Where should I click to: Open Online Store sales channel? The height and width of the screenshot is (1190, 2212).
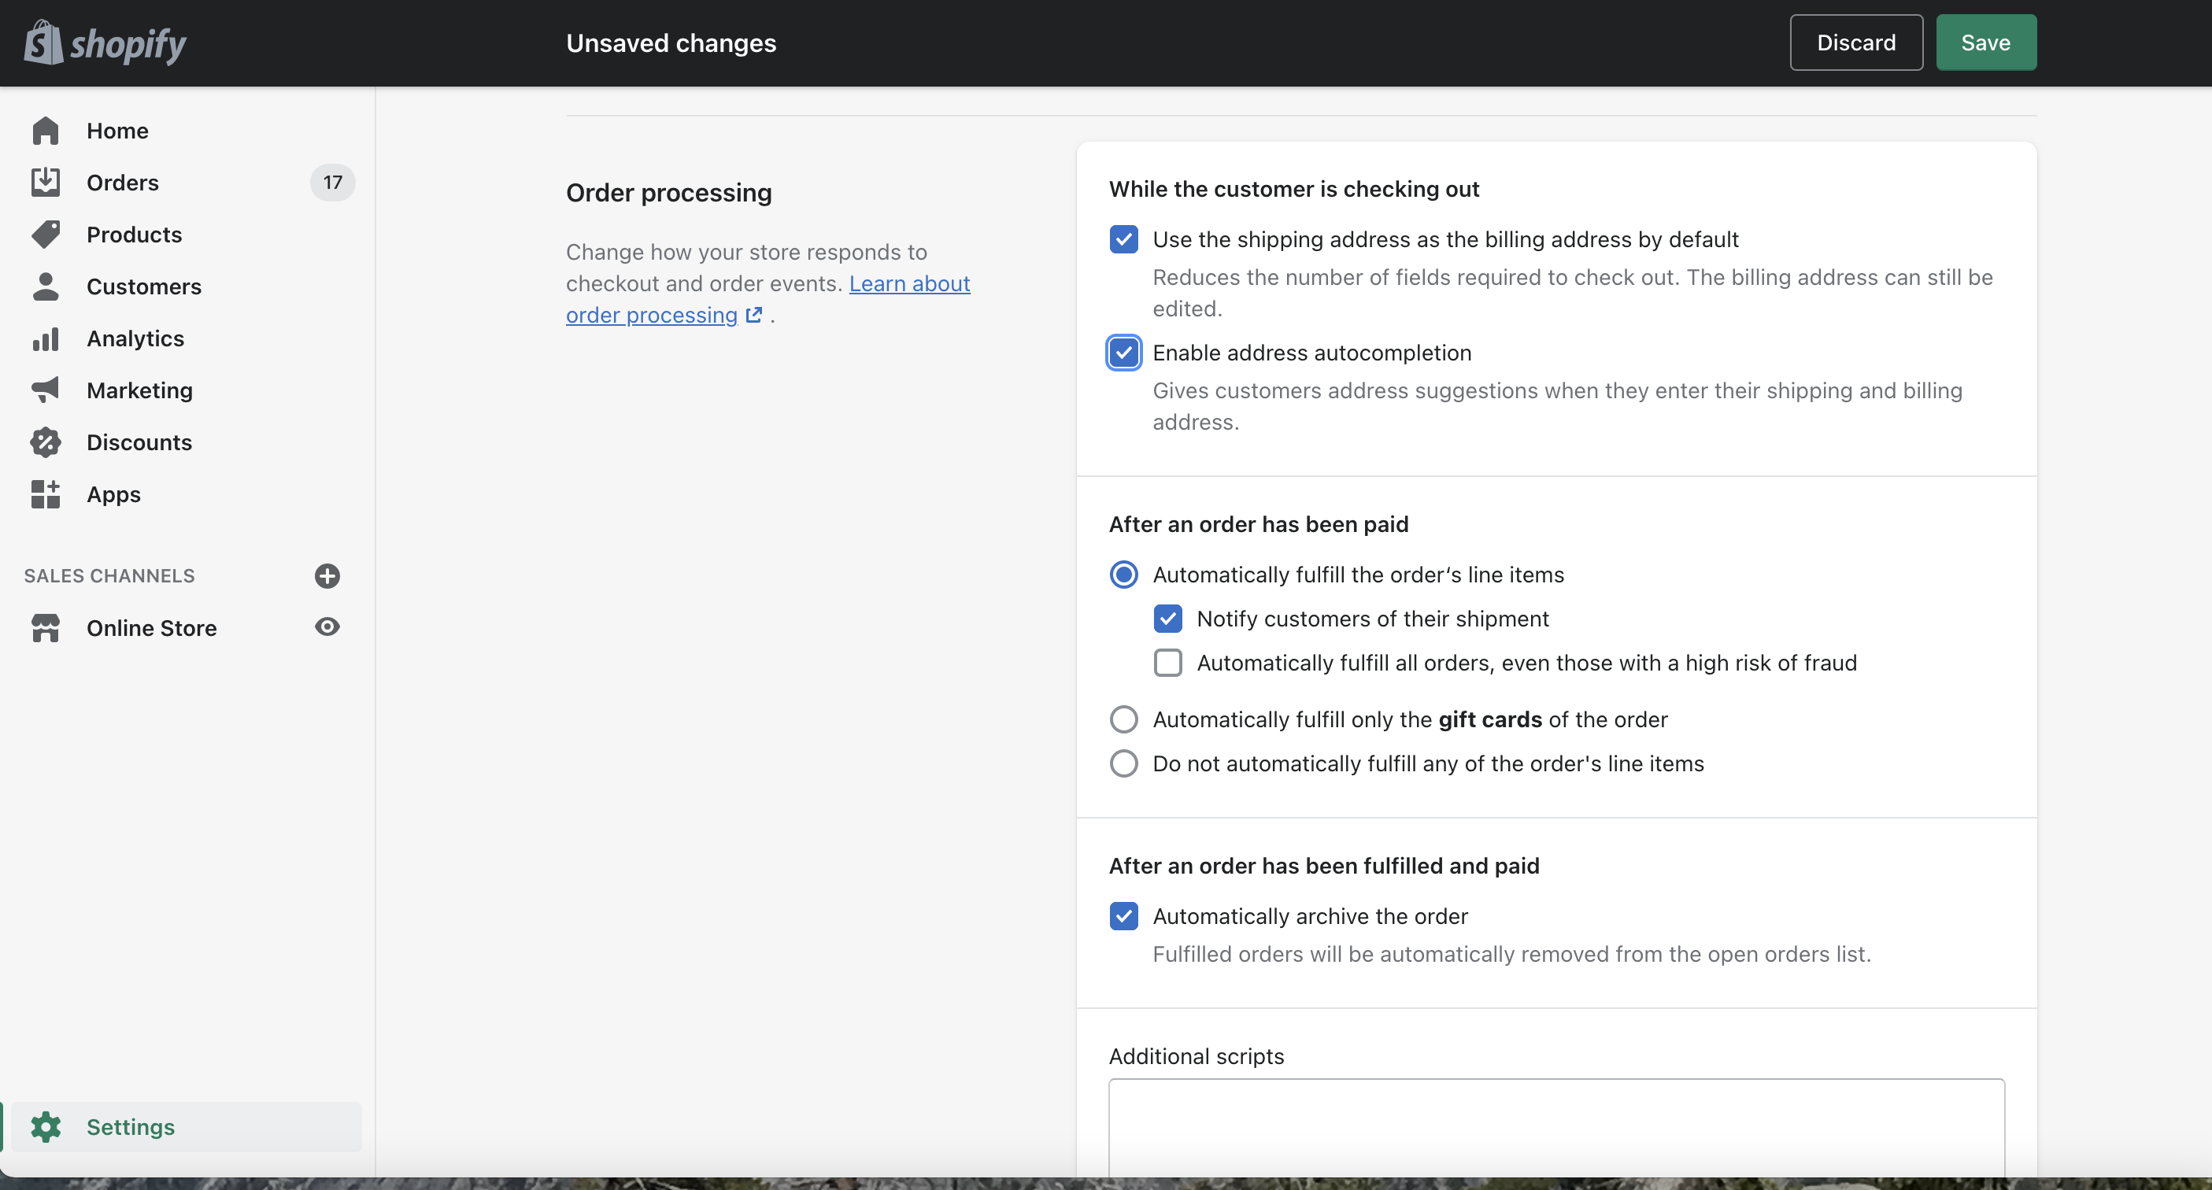point(151,627)
